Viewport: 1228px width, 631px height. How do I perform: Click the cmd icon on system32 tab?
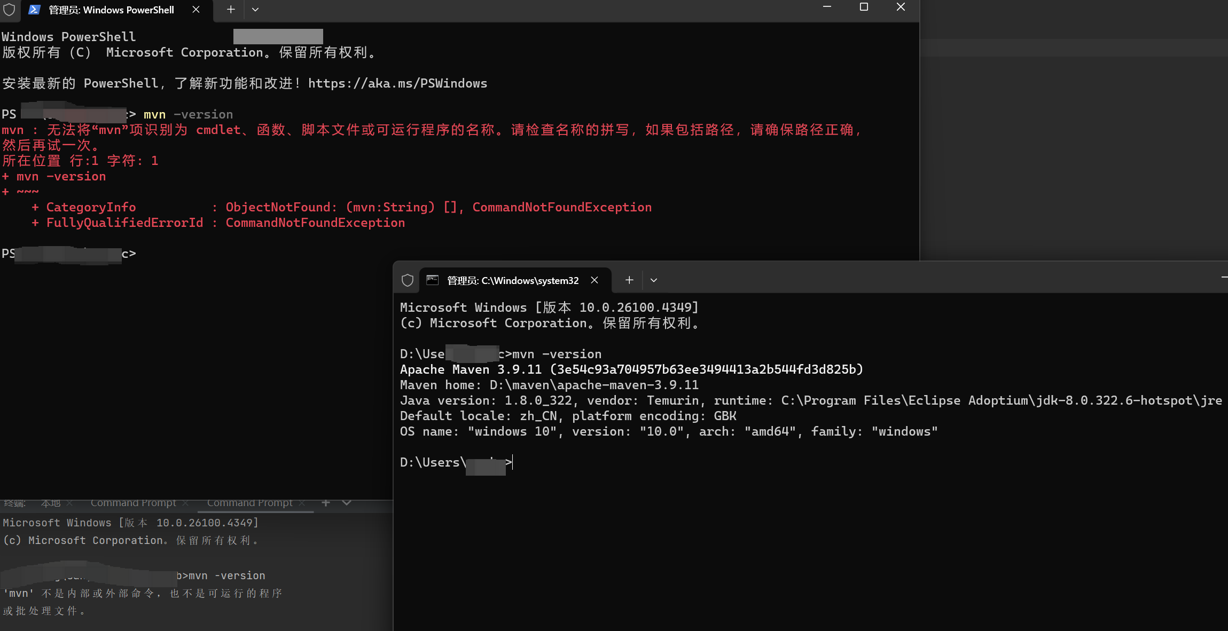pos(433,280)
